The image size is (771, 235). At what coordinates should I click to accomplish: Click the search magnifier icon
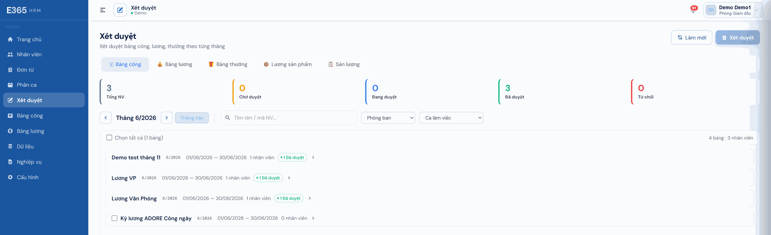(228, 118)
